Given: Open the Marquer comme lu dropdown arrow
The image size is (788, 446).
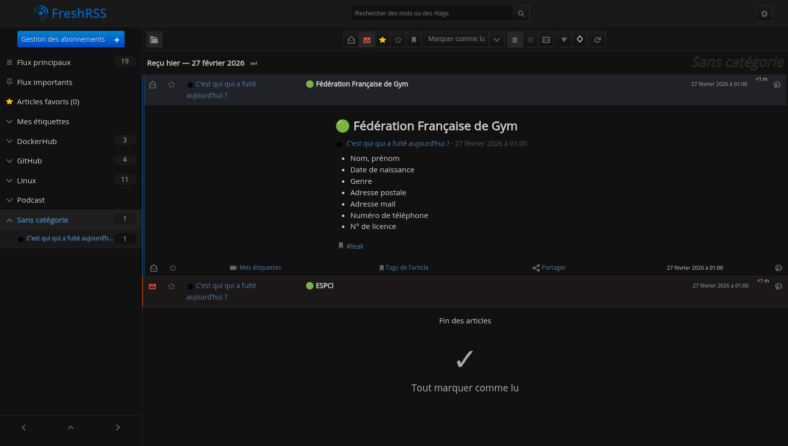Looking at the screenshot, I should click(x=497, y=40).
